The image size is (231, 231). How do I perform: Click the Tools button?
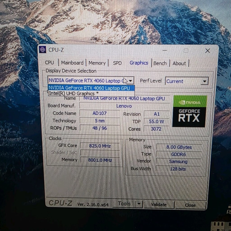124,204
